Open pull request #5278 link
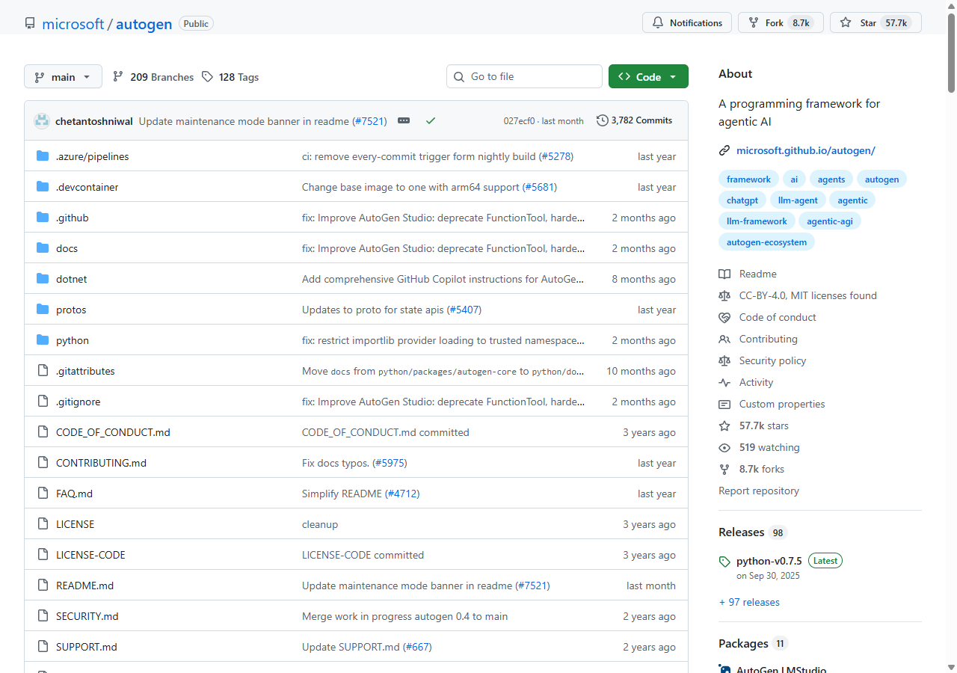Viewport: 957px width, 673px height. point(556,156)
